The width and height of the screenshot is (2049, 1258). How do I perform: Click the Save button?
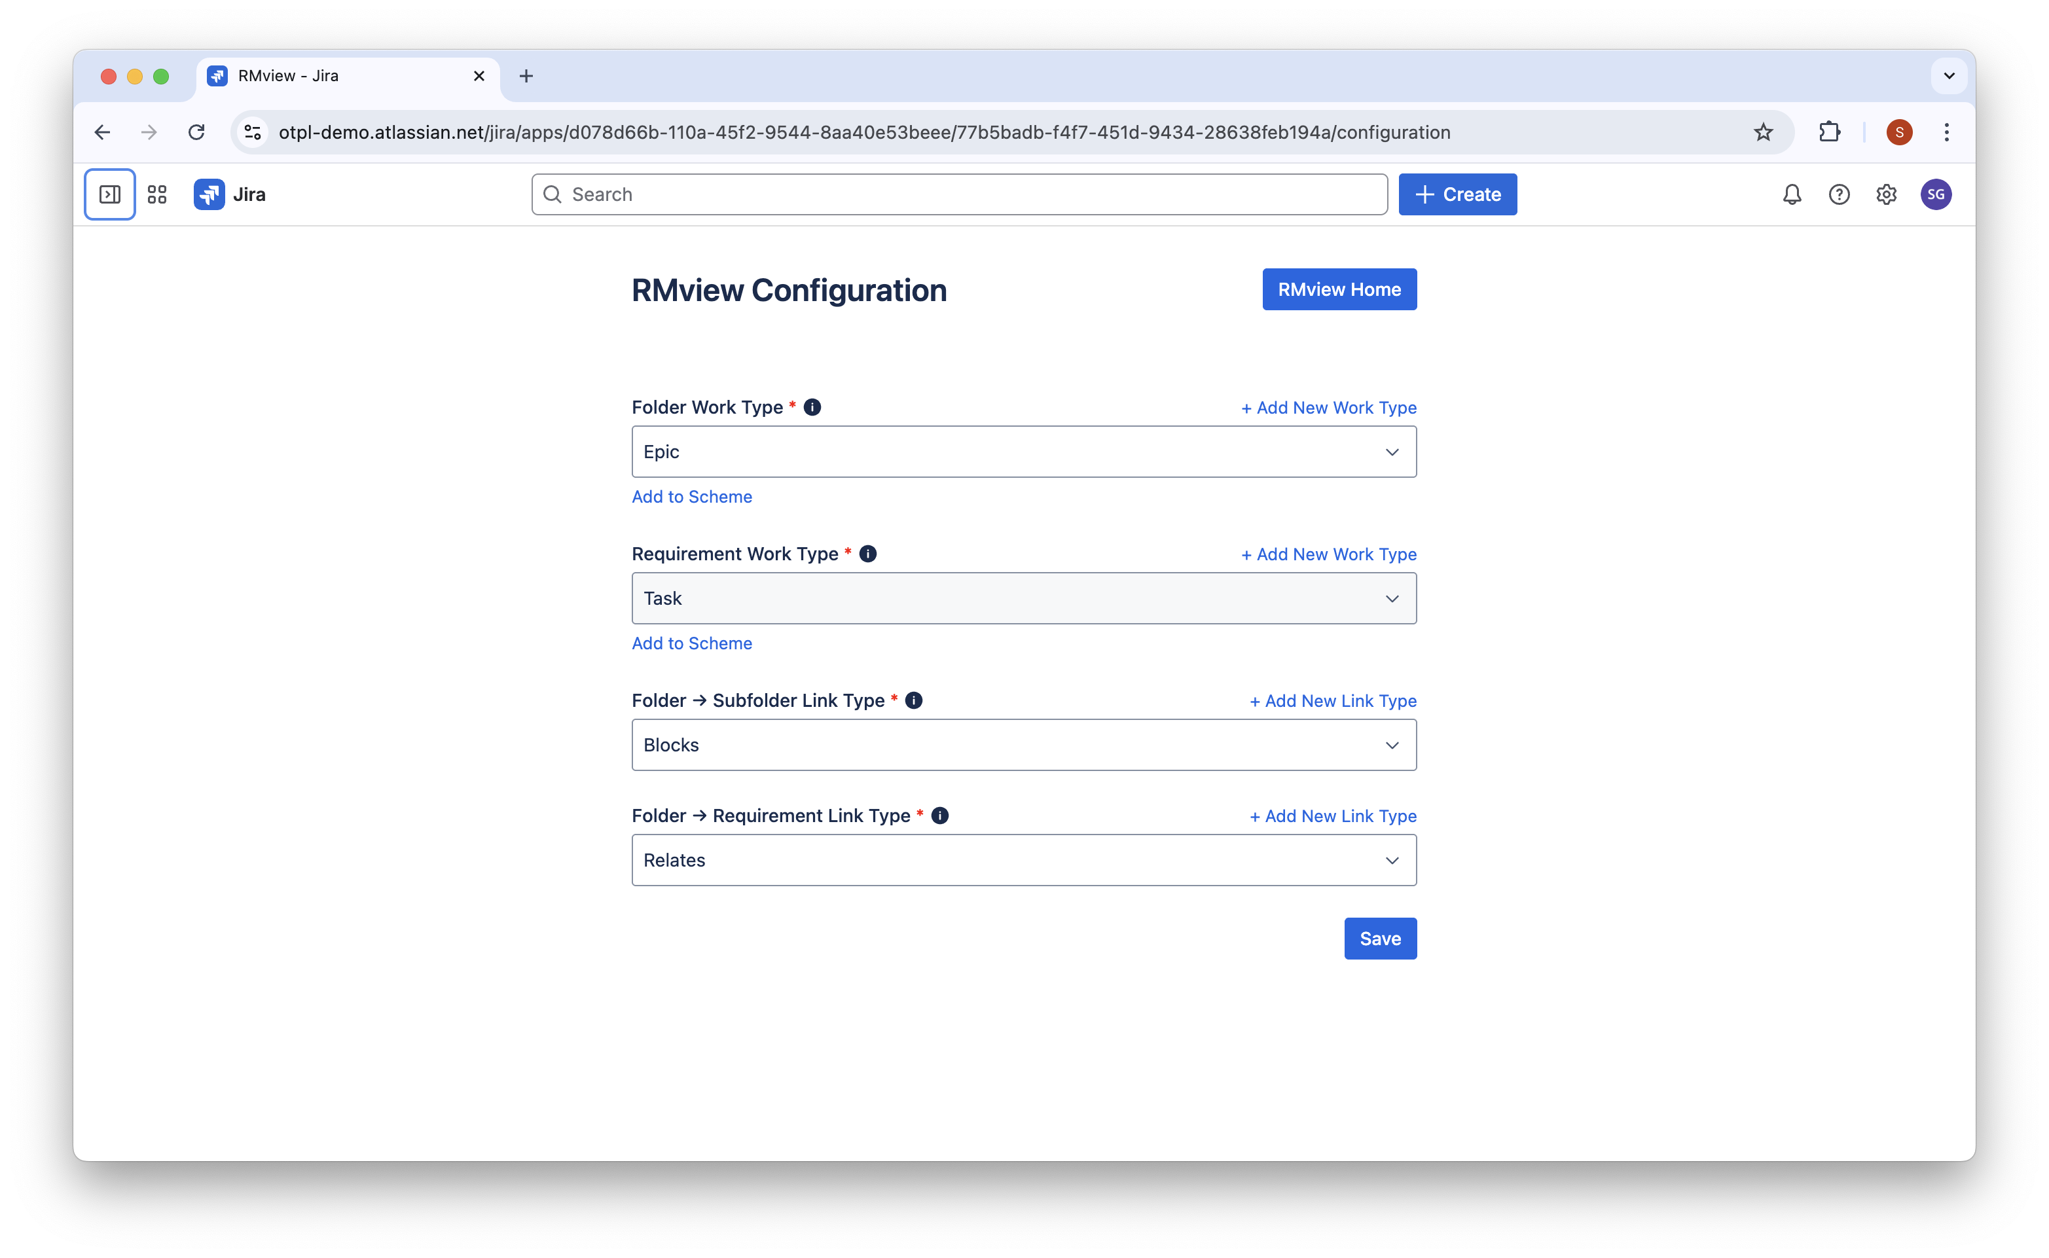point(1379,939)
